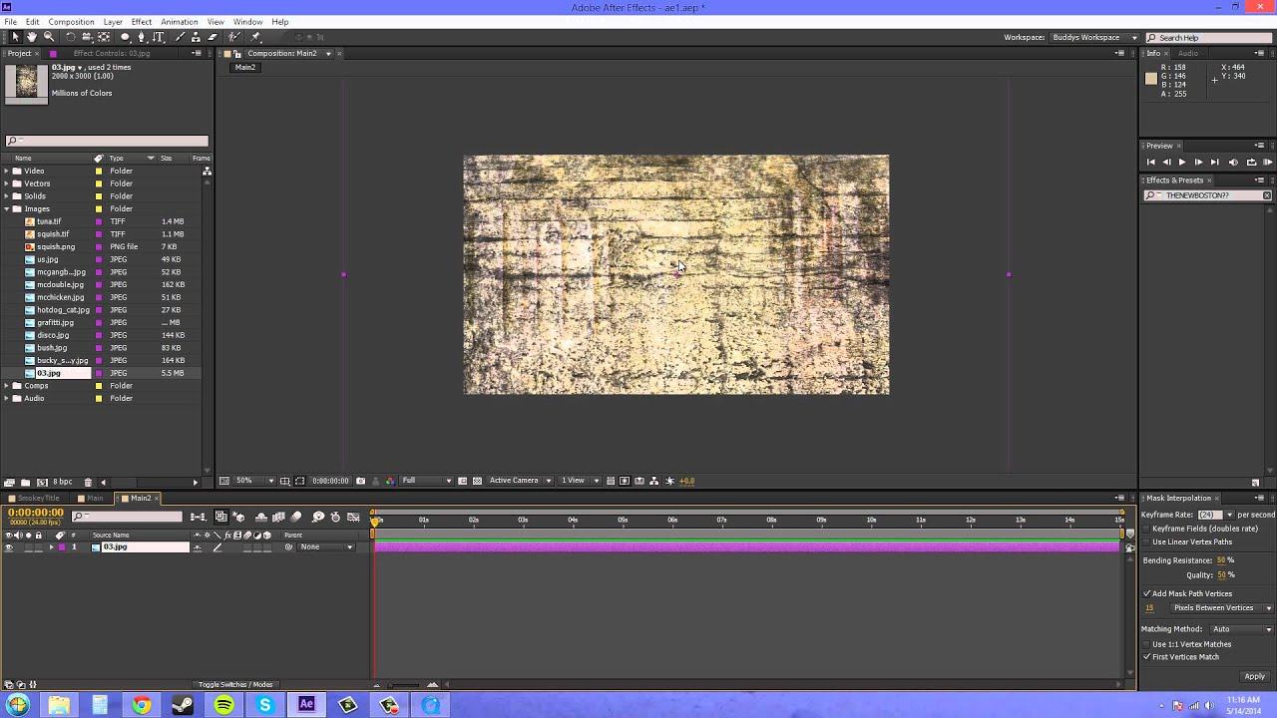Expand the Vectors folder

coord(7,183)
